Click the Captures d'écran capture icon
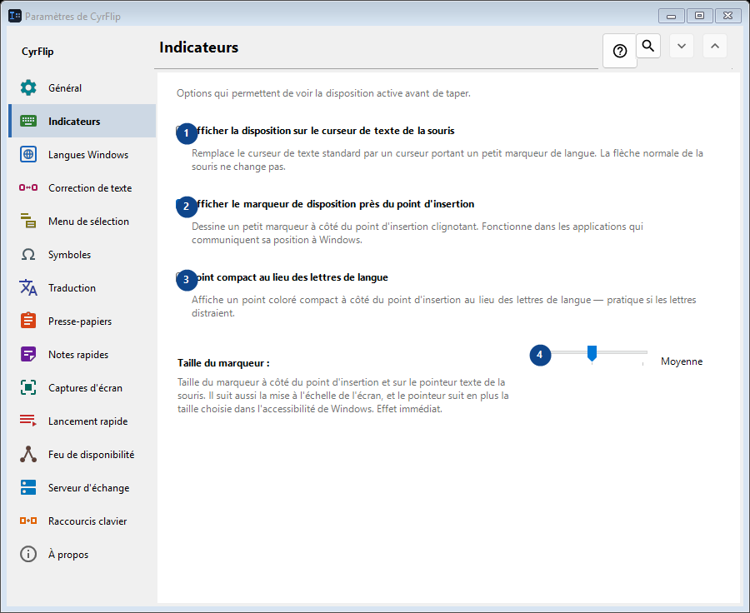This screenshot has width=750, height=613. pyautogui.click(x=28, y=388)
